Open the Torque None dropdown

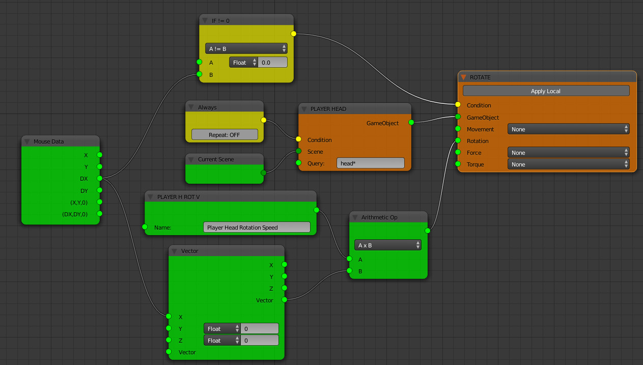(568, 164)
